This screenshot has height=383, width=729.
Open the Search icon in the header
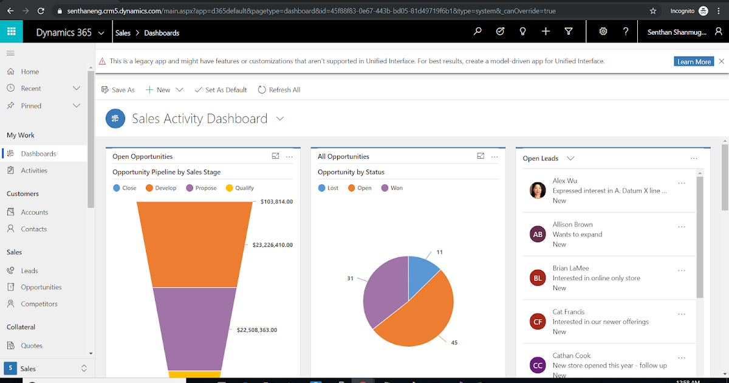point(477,31)
